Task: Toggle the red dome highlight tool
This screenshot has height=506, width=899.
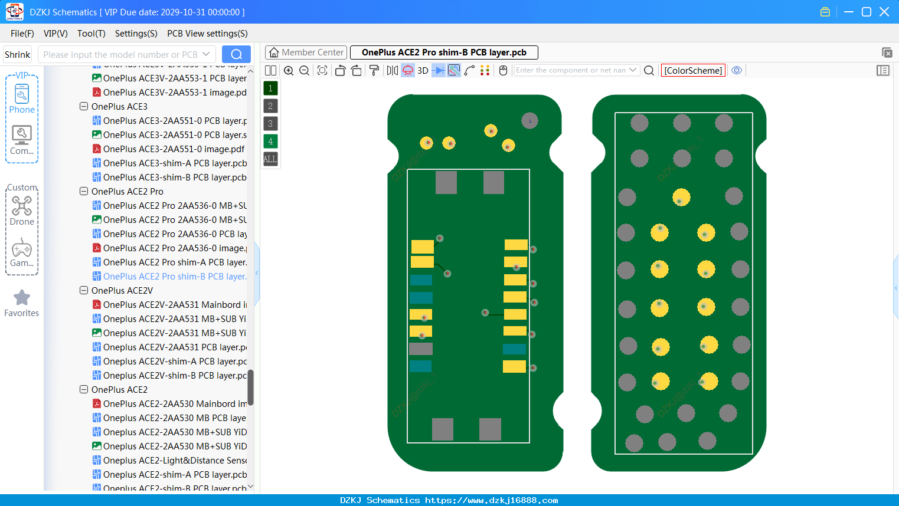Action: click(x=408, y=71)
